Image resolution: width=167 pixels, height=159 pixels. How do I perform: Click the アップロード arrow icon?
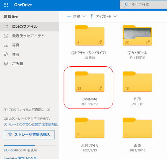pos(92,16)
